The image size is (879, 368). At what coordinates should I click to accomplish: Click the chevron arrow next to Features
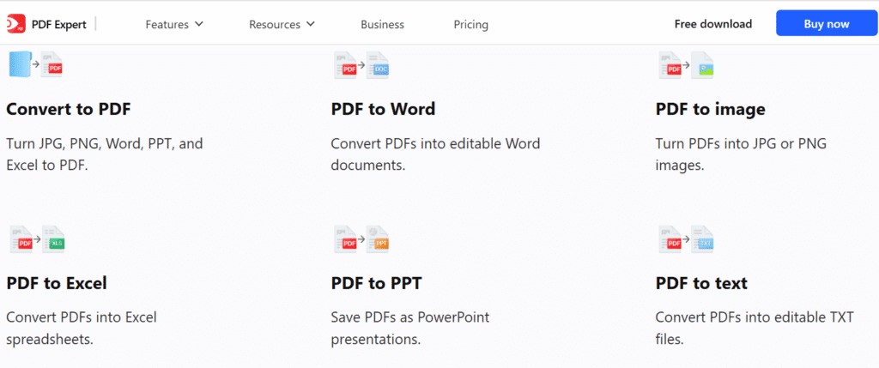pos(199,25)
